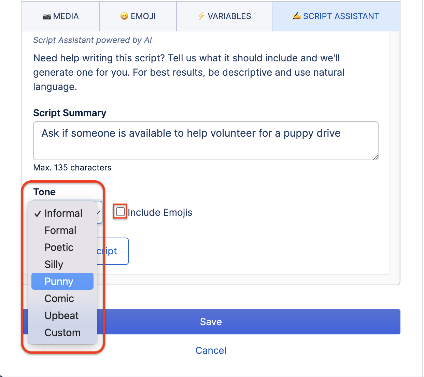Pick the Silly tone option
The height and width of the screenshot is (377, 424).
54,264
